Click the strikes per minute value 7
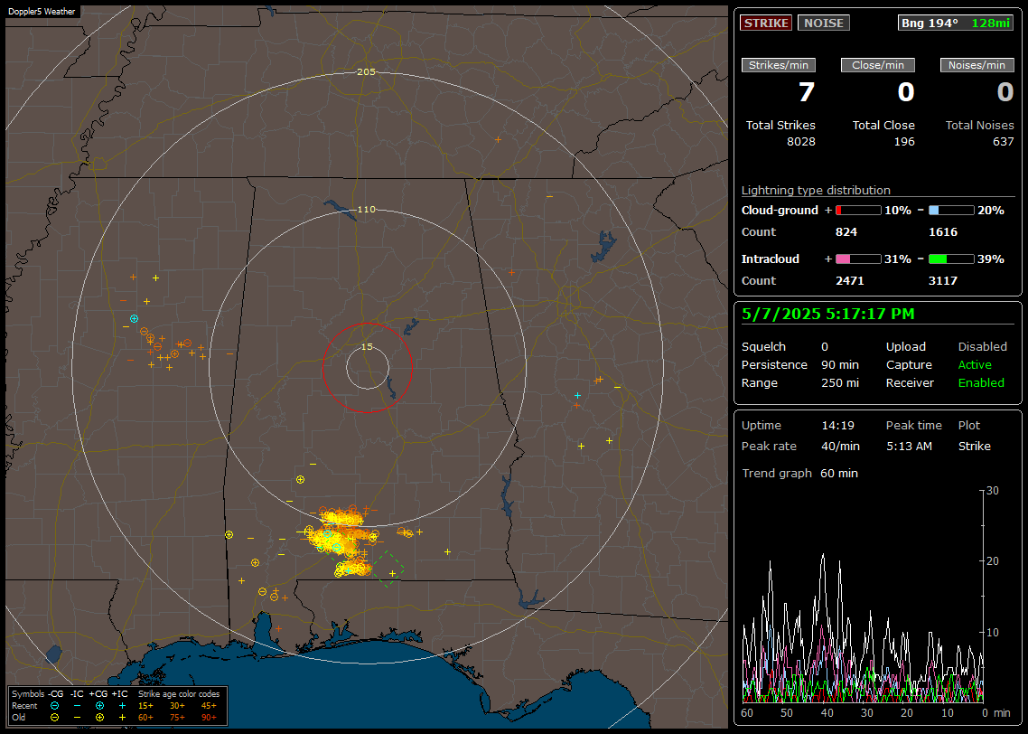 click(x=807, y=92)
